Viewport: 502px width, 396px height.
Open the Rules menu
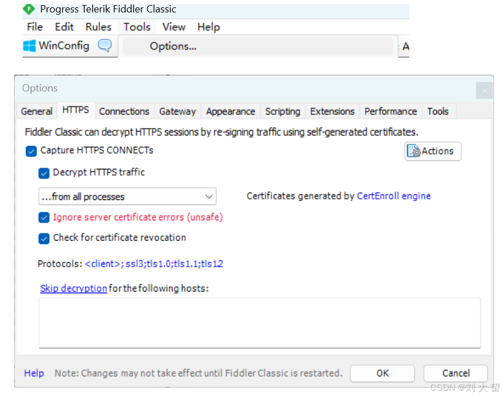click(98, 27)
